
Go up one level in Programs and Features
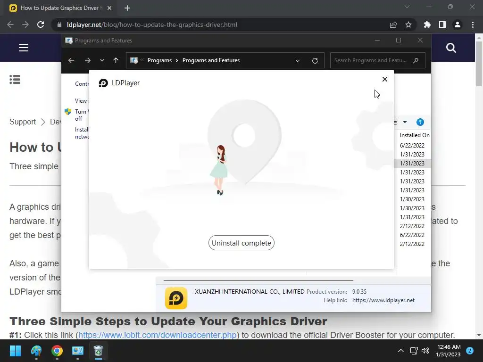pos(116,60)
